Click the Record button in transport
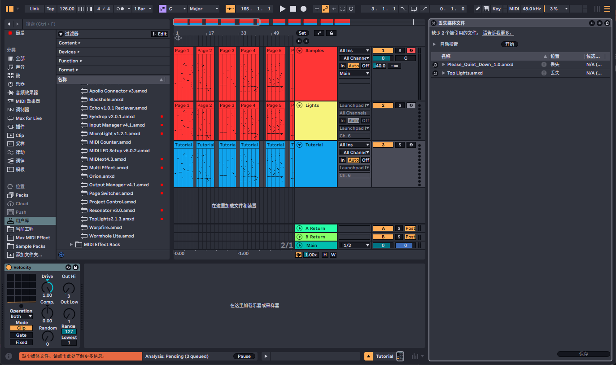 point(303,9)
